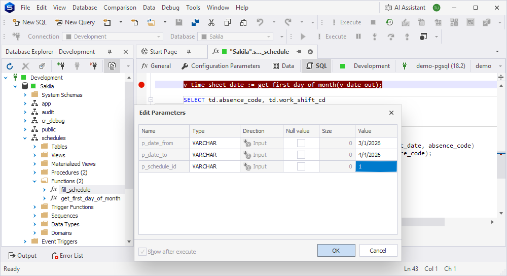Tick Null value checkbox for p_schedule_id
This screenshot has height=276, width=507.
[x=301, y=166]
